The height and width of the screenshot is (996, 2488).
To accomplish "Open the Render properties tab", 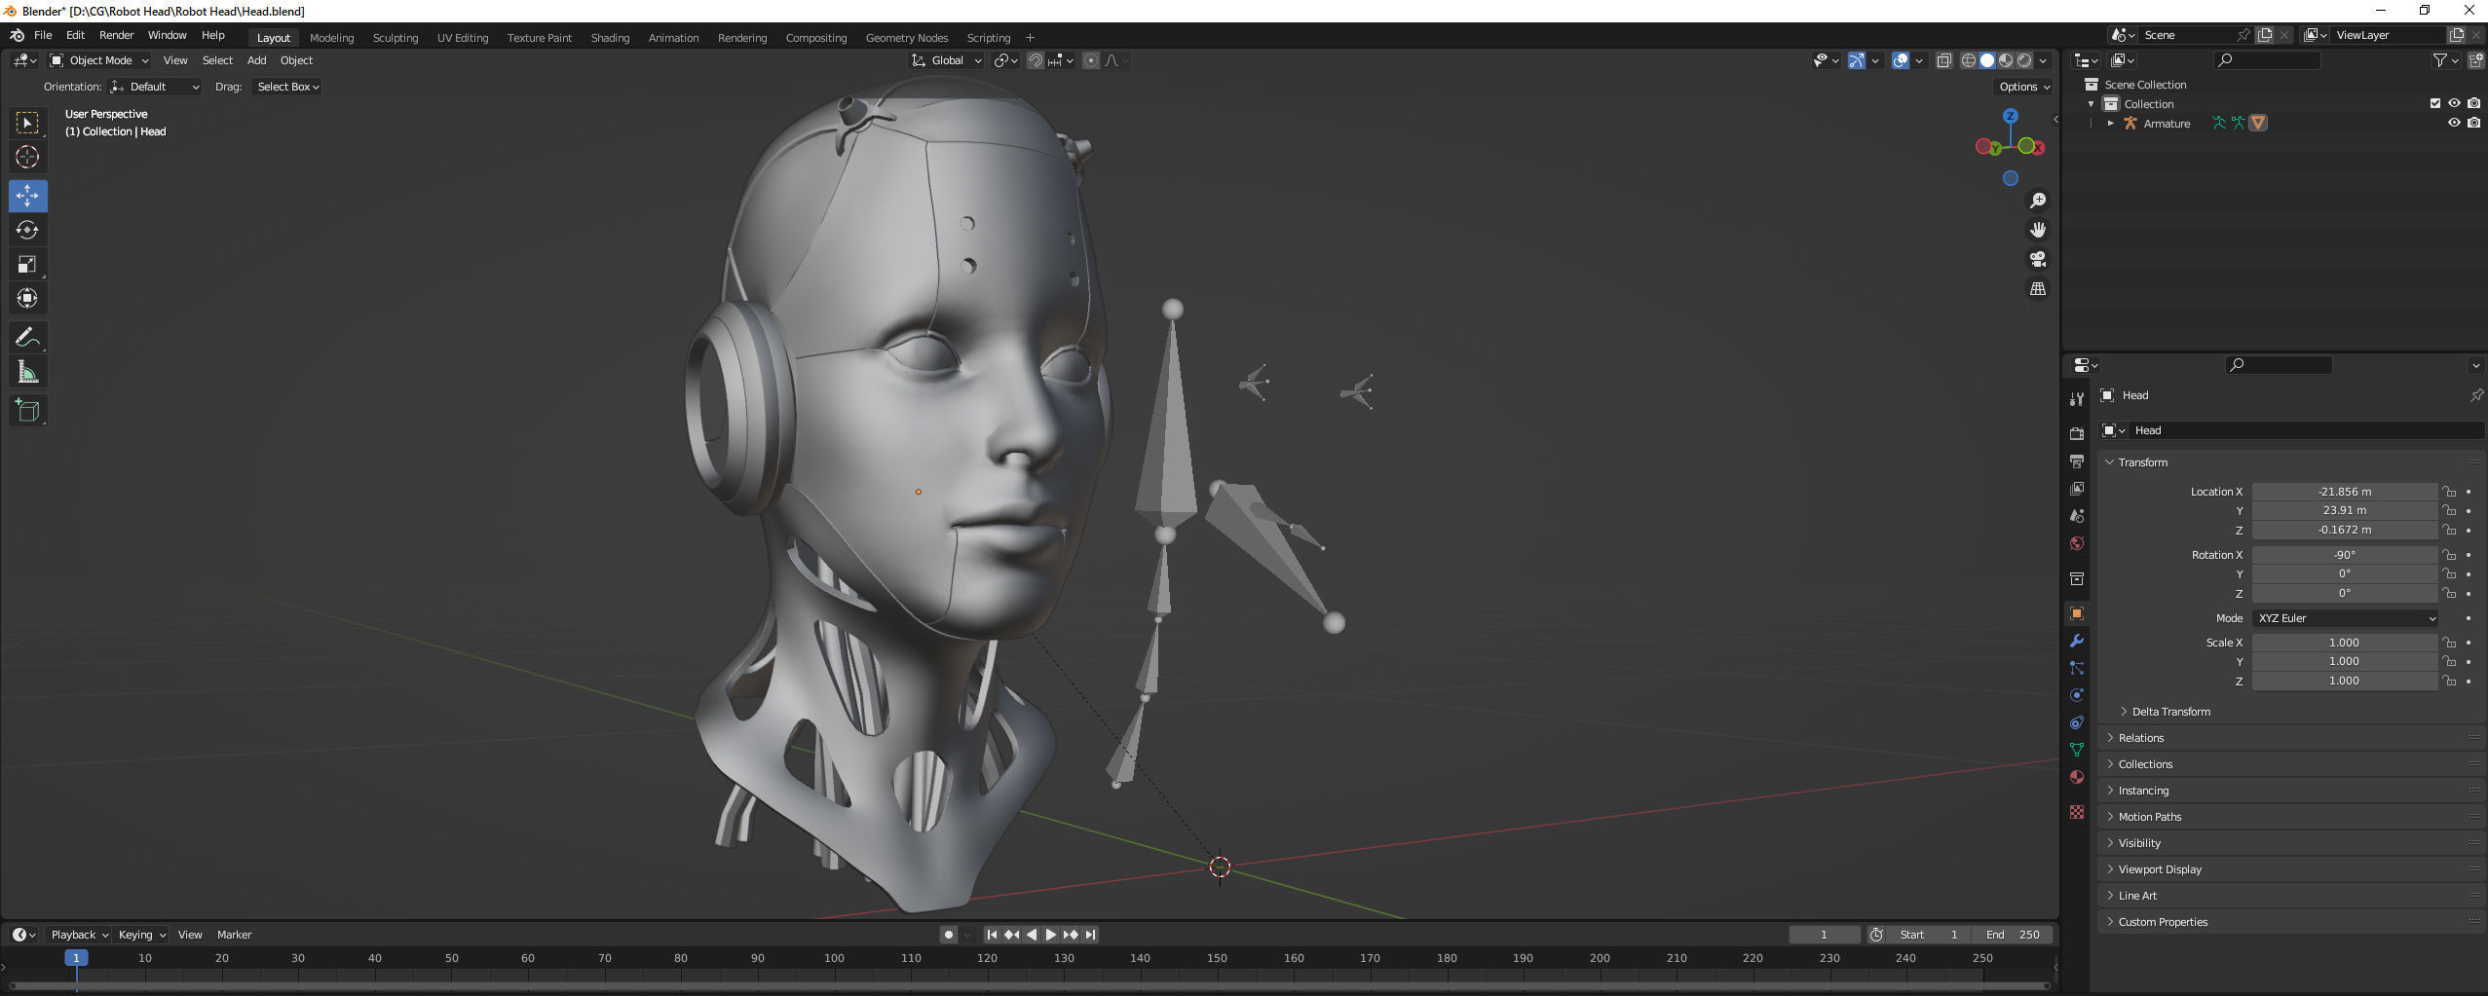I will pos(2076,433).
